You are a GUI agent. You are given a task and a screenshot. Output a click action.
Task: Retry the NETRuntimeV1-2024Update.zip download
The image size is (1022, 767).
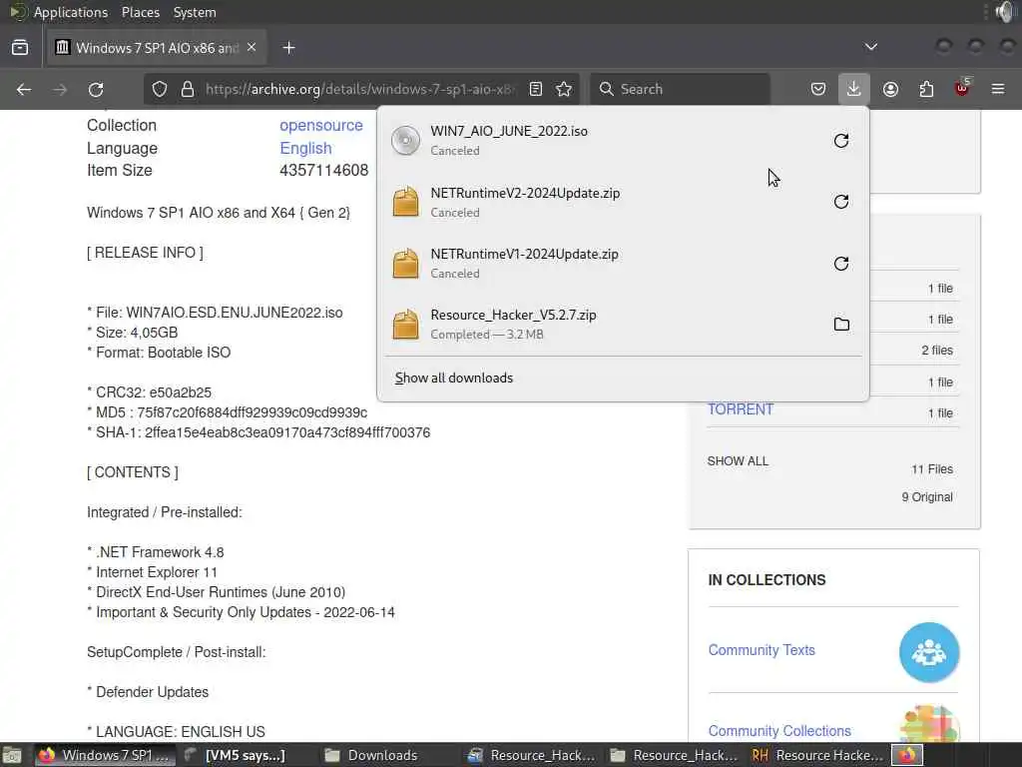coord(840,264)
